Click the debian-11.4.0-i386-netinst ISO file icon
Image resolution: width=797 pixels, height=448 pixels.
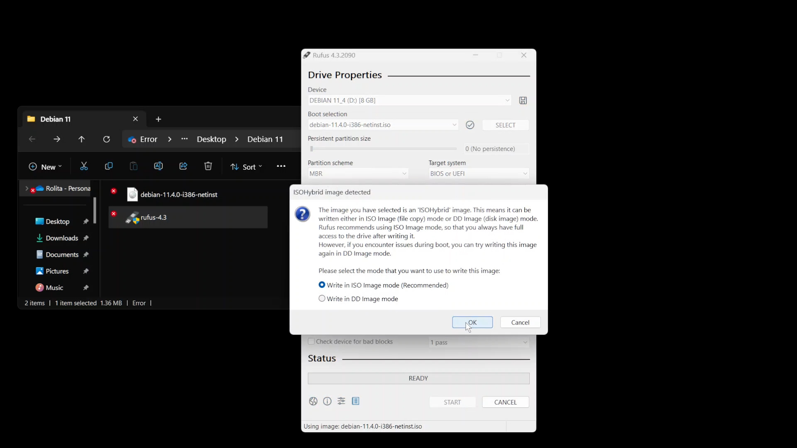pos(132,195)
